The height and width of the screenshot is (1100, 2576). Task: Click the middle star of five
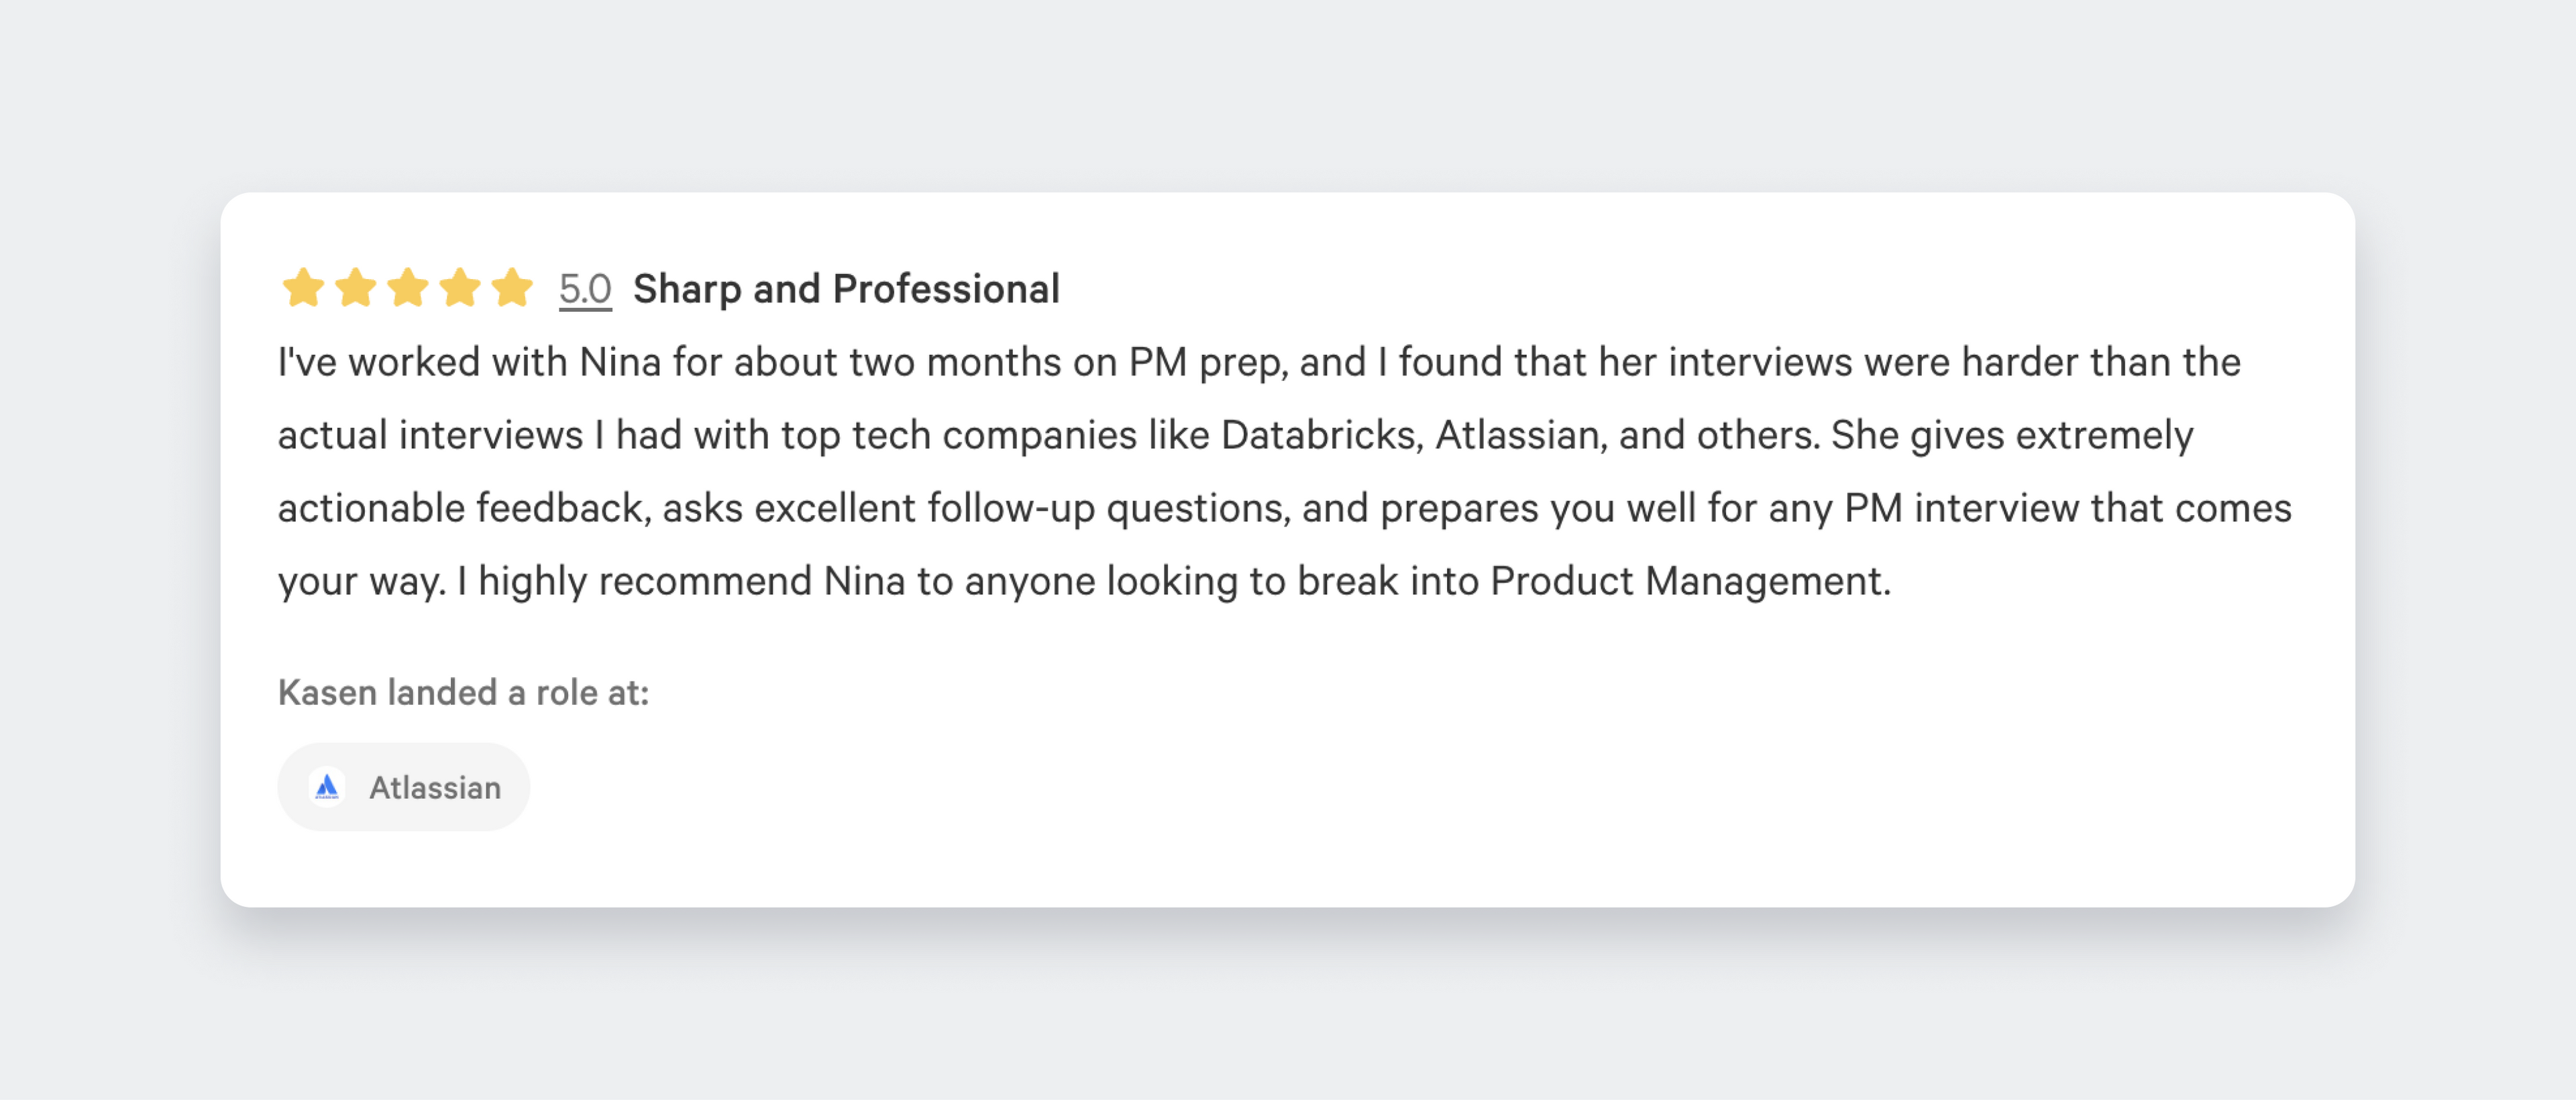pyautogui.click(x=408, y=288)
